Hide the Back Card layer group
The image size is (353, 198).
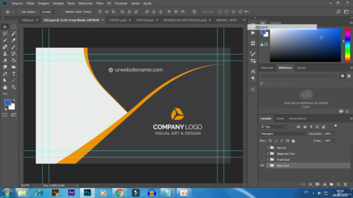click(x=262, y=166)
